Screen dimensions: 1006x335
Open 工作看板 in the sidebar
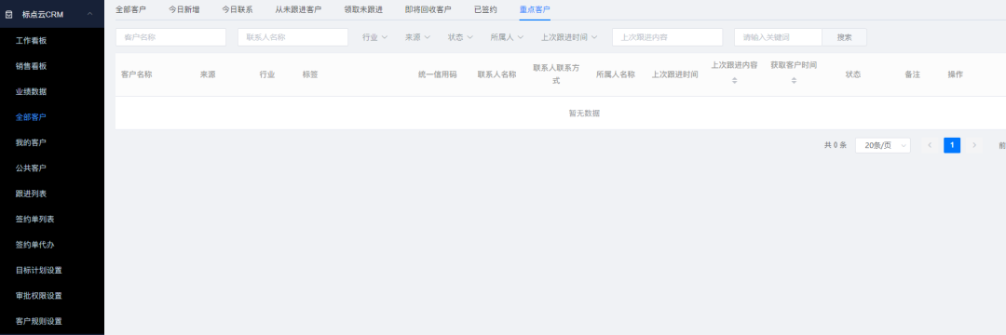tap(32, 41)
